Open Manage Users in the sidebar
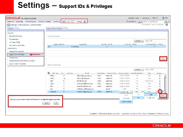Viewport: 183px width, 137px height. 13,58
